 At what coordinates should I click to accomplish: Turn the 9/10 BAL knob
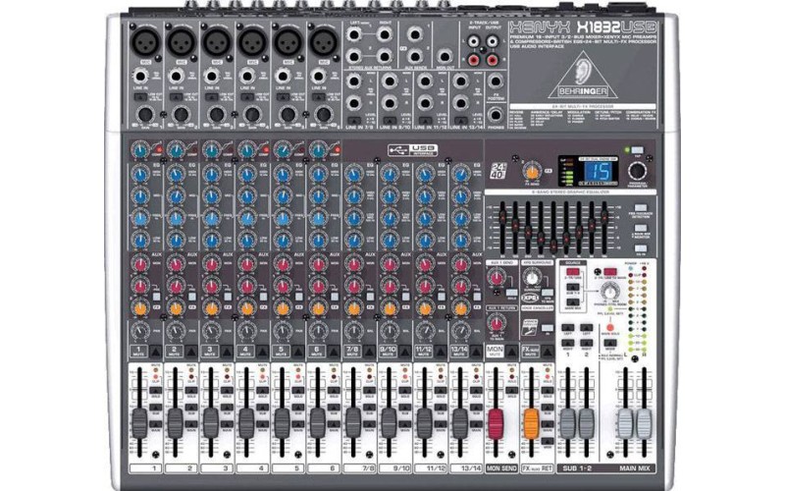click(x=389, y=331)
